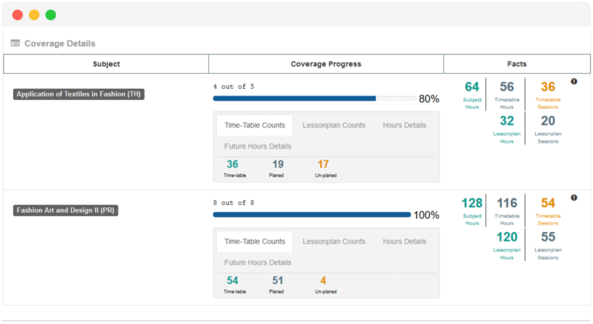This screenshot has width=593, height=324.
Task: Click the yellow window minimize dot
Action: pyautogui.click(x=34, y=15)
